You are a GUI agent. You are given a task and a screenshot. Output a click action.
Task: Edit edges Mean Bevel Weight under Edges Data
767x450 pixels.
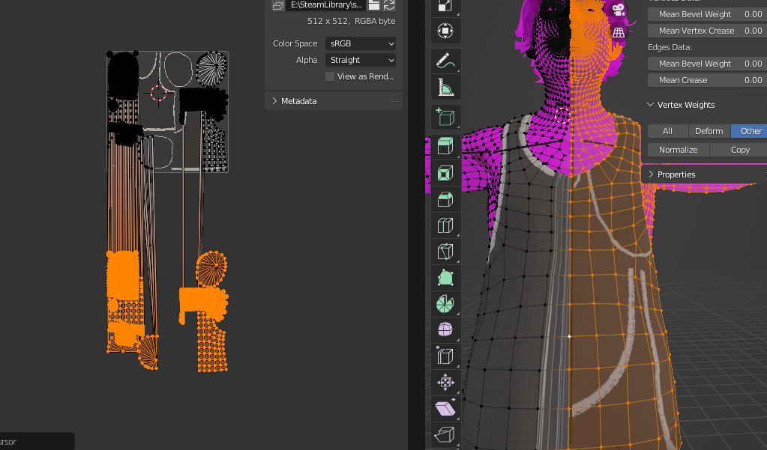pos(707,64)
